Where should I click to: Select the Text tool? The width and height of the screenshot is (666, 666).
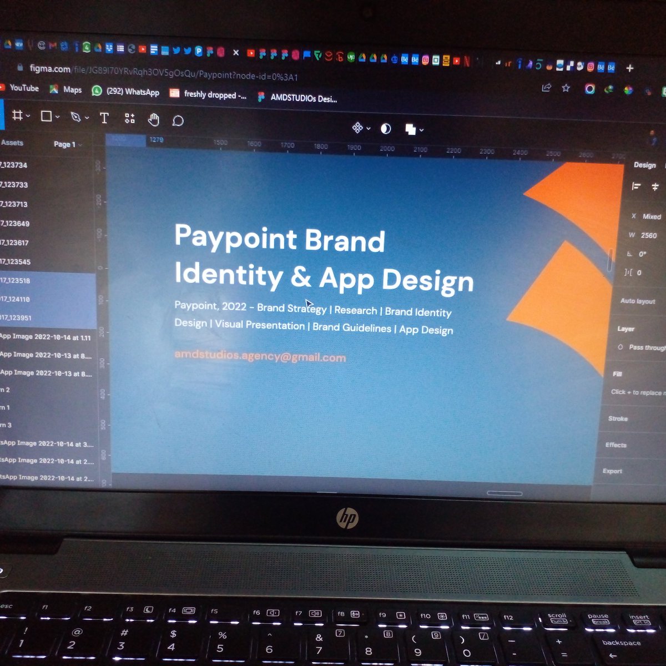tap(104, 118)
